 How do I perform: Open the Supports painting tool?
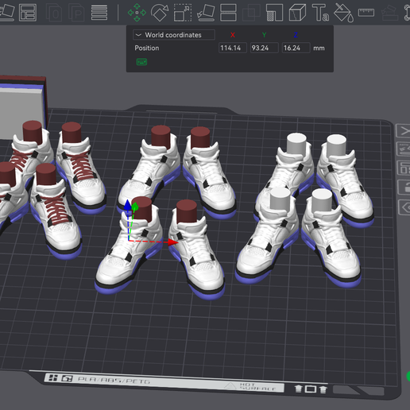pyautogui.click(x=274, y=12)
